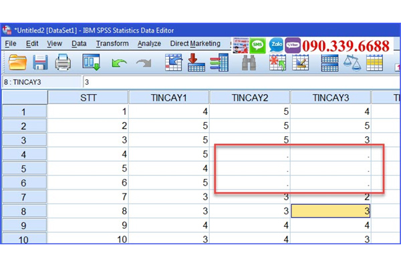Click the Go to case icon
Screen dimensions: 401x267
click(174, 62)
